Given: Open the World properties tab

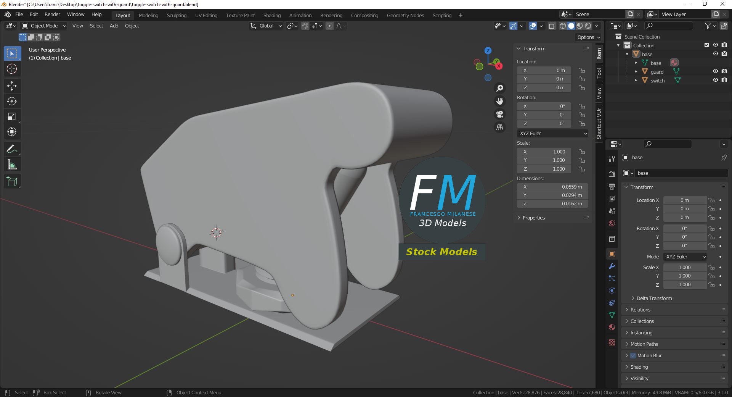Looking at the screenshot, I should [612, 223].
